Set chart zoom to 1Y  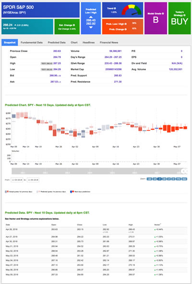[168, 179]
